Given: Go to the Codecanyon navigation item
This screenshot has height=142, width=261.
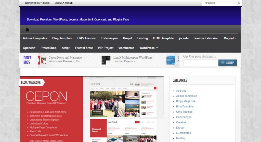Looking at the screenshot, I should click(109, 38).
